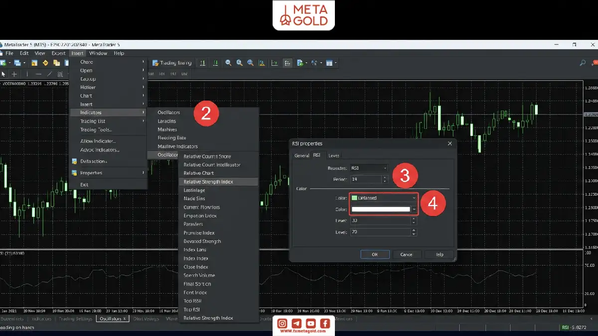Expand the Chart submenu entry
This screenshot has width=598, height=336.
pos(108,96)
